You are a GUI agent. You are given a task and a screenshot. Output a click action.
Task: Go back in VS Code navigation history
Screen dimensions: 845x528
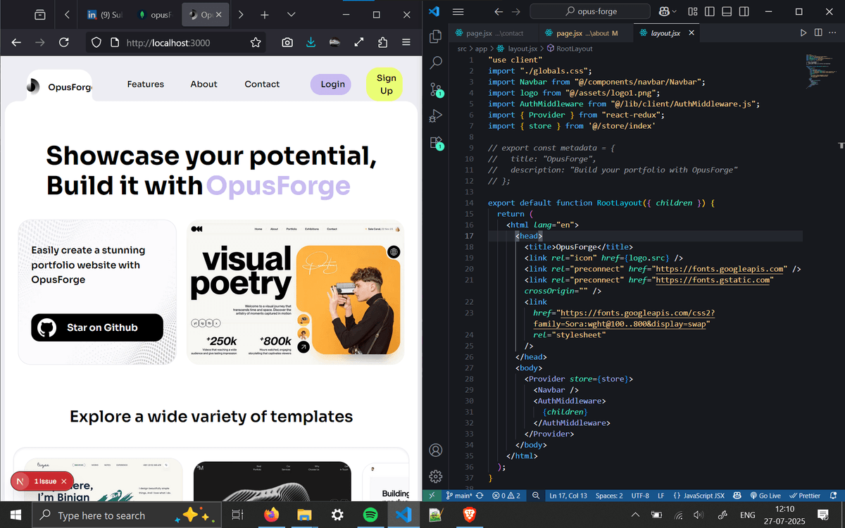pos(498,11)
